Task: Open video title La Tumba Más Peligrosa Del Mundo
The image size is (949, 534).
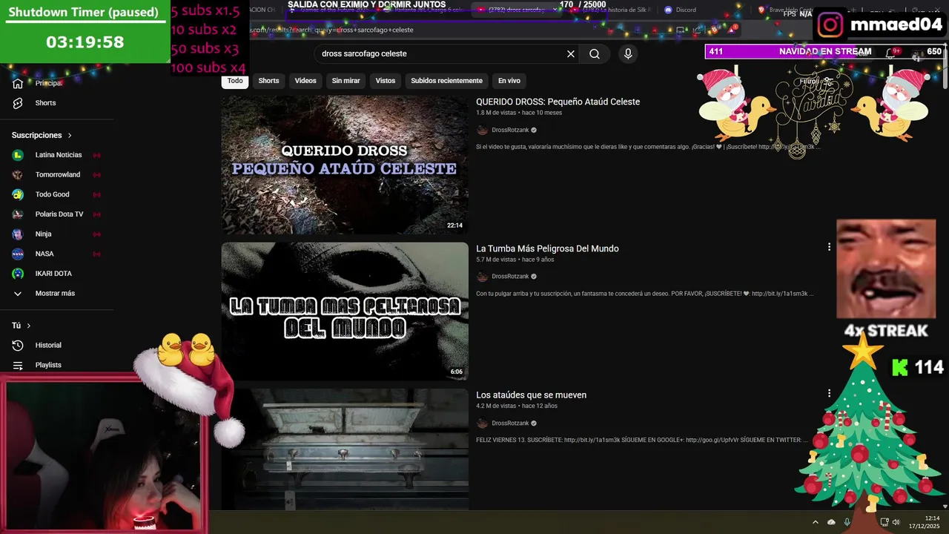Action: pos(547,248)
